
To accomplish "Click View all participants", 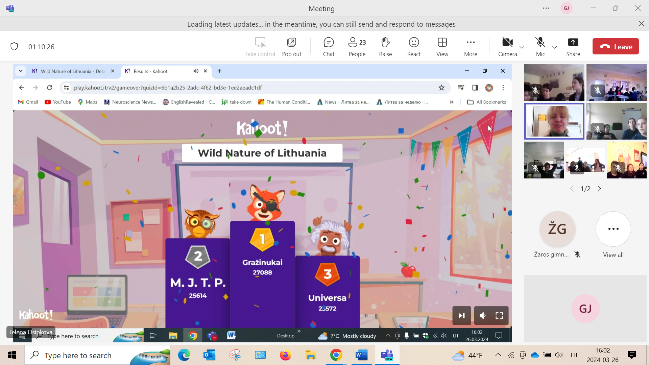I will click(613, 235).
